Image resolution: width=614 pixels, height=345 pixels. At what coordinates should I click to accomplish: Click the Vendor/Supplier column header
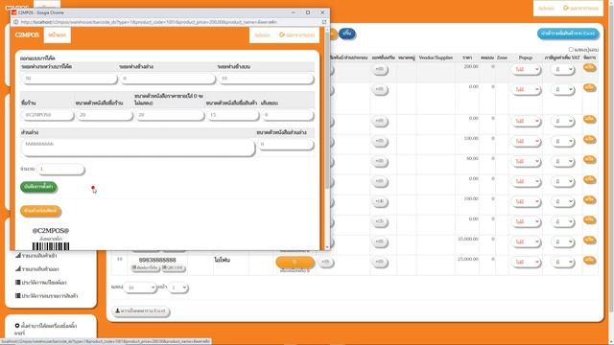point(436,57)
